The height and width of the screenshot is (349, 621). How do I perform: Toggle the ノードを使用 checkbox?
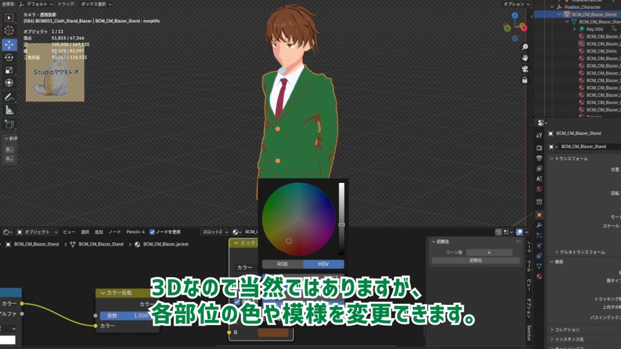pyautogui.click(x=152, y=232)
